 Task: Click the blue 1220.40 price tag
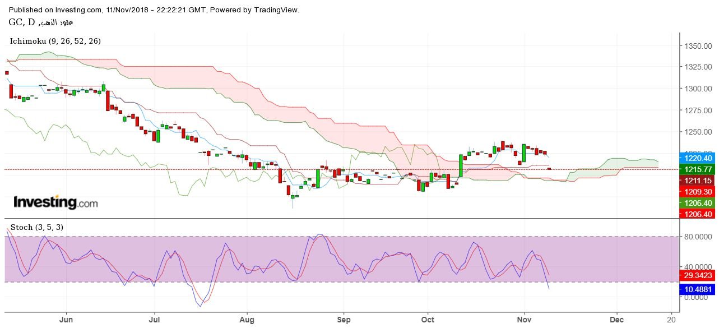coord(697,158)
